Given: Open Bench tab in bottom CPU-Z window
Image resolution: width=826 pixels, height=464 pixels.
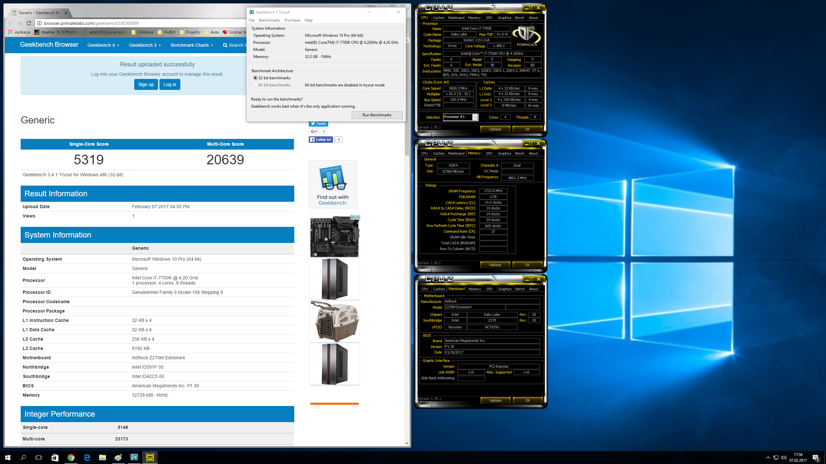Looking at the screenshot, I should click(x=520, y=289).
